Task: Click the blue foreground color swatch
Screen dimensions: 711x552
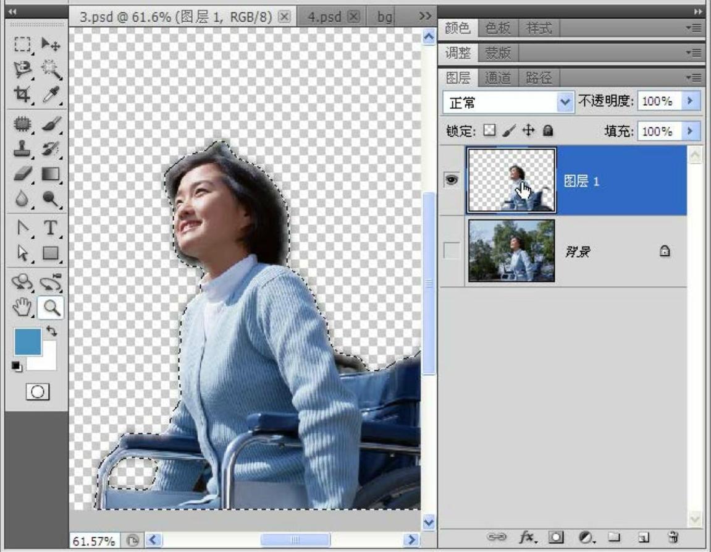Action: point(28,341)
